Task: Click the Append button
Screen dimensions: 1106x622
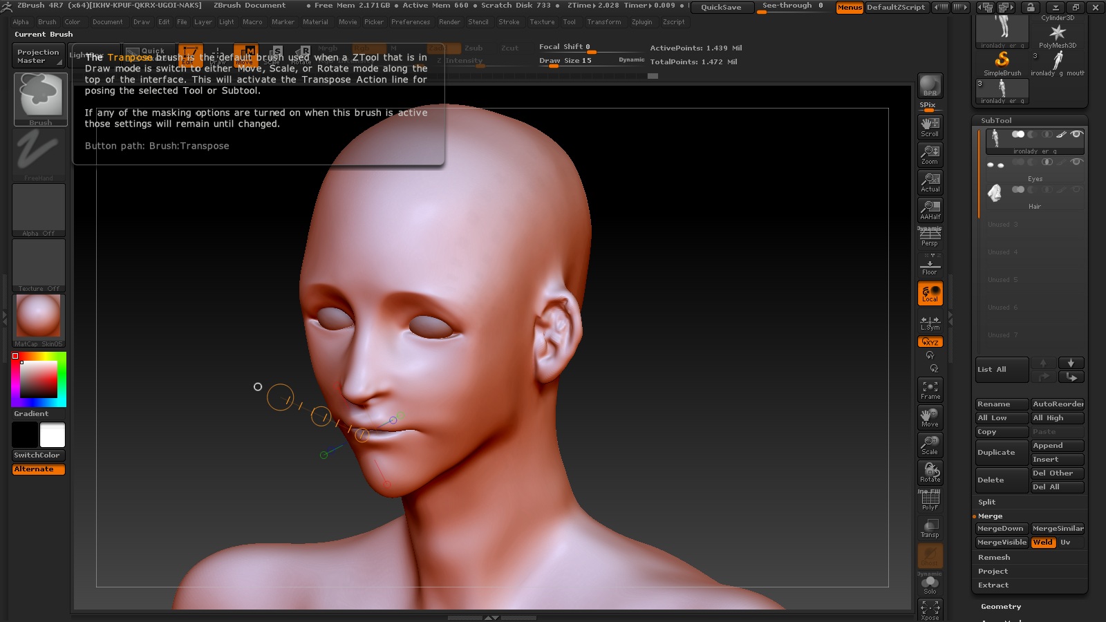Action: point(1058,446)
